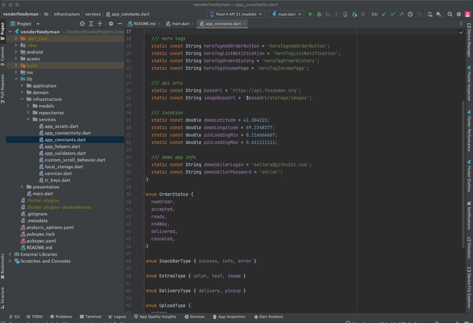This screenshot has width=473, height=323.
Task: Open the Emulator side panel
Action: click(469, 247)
